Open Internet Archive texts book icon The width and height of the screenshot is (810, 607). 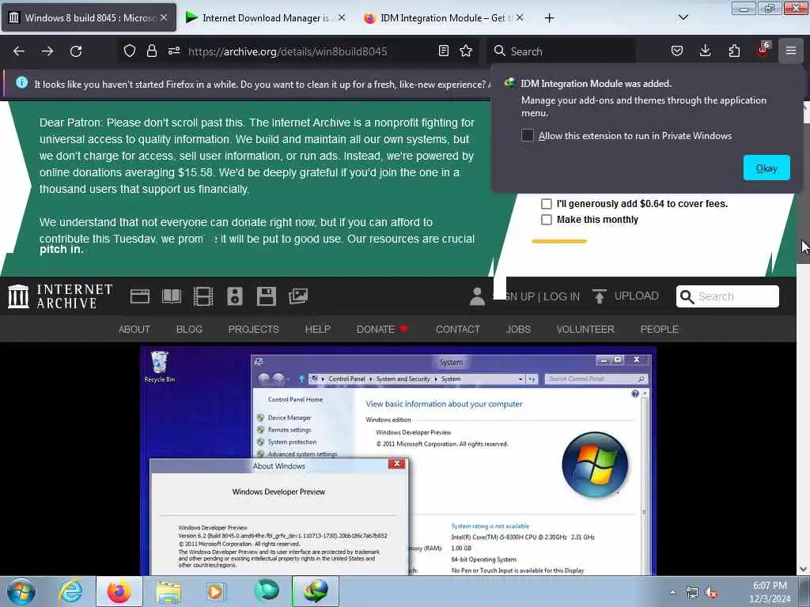coord(172,296)
